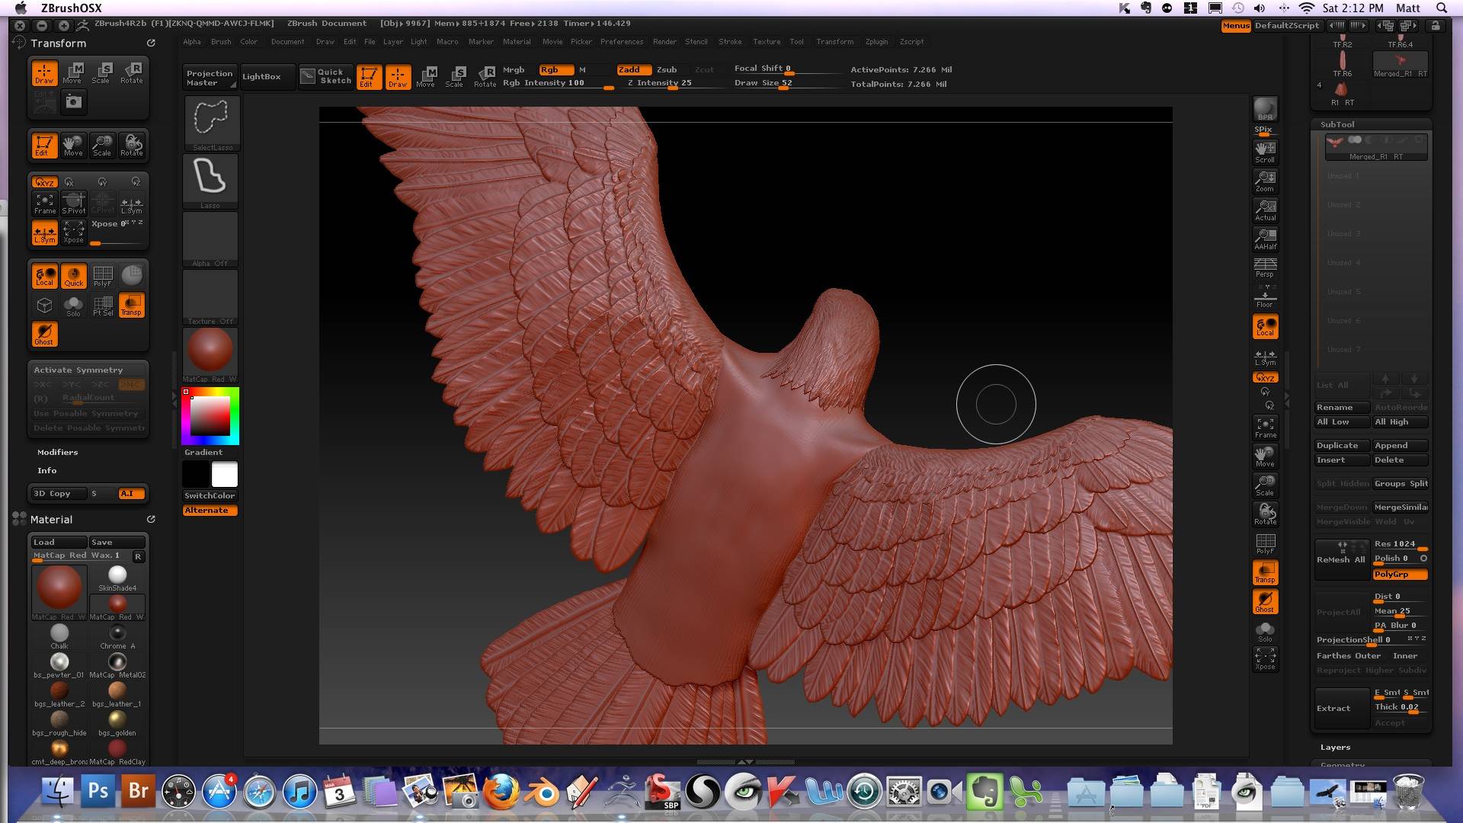Toggle the Zsub sculpt mode

667,69
